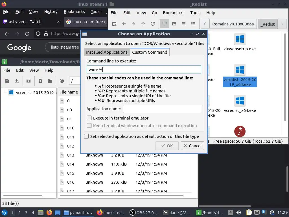This screenshot has width=289, height=217.
Task: Click the open archive icon in the archiver toolbar
Action: (17, 81)
